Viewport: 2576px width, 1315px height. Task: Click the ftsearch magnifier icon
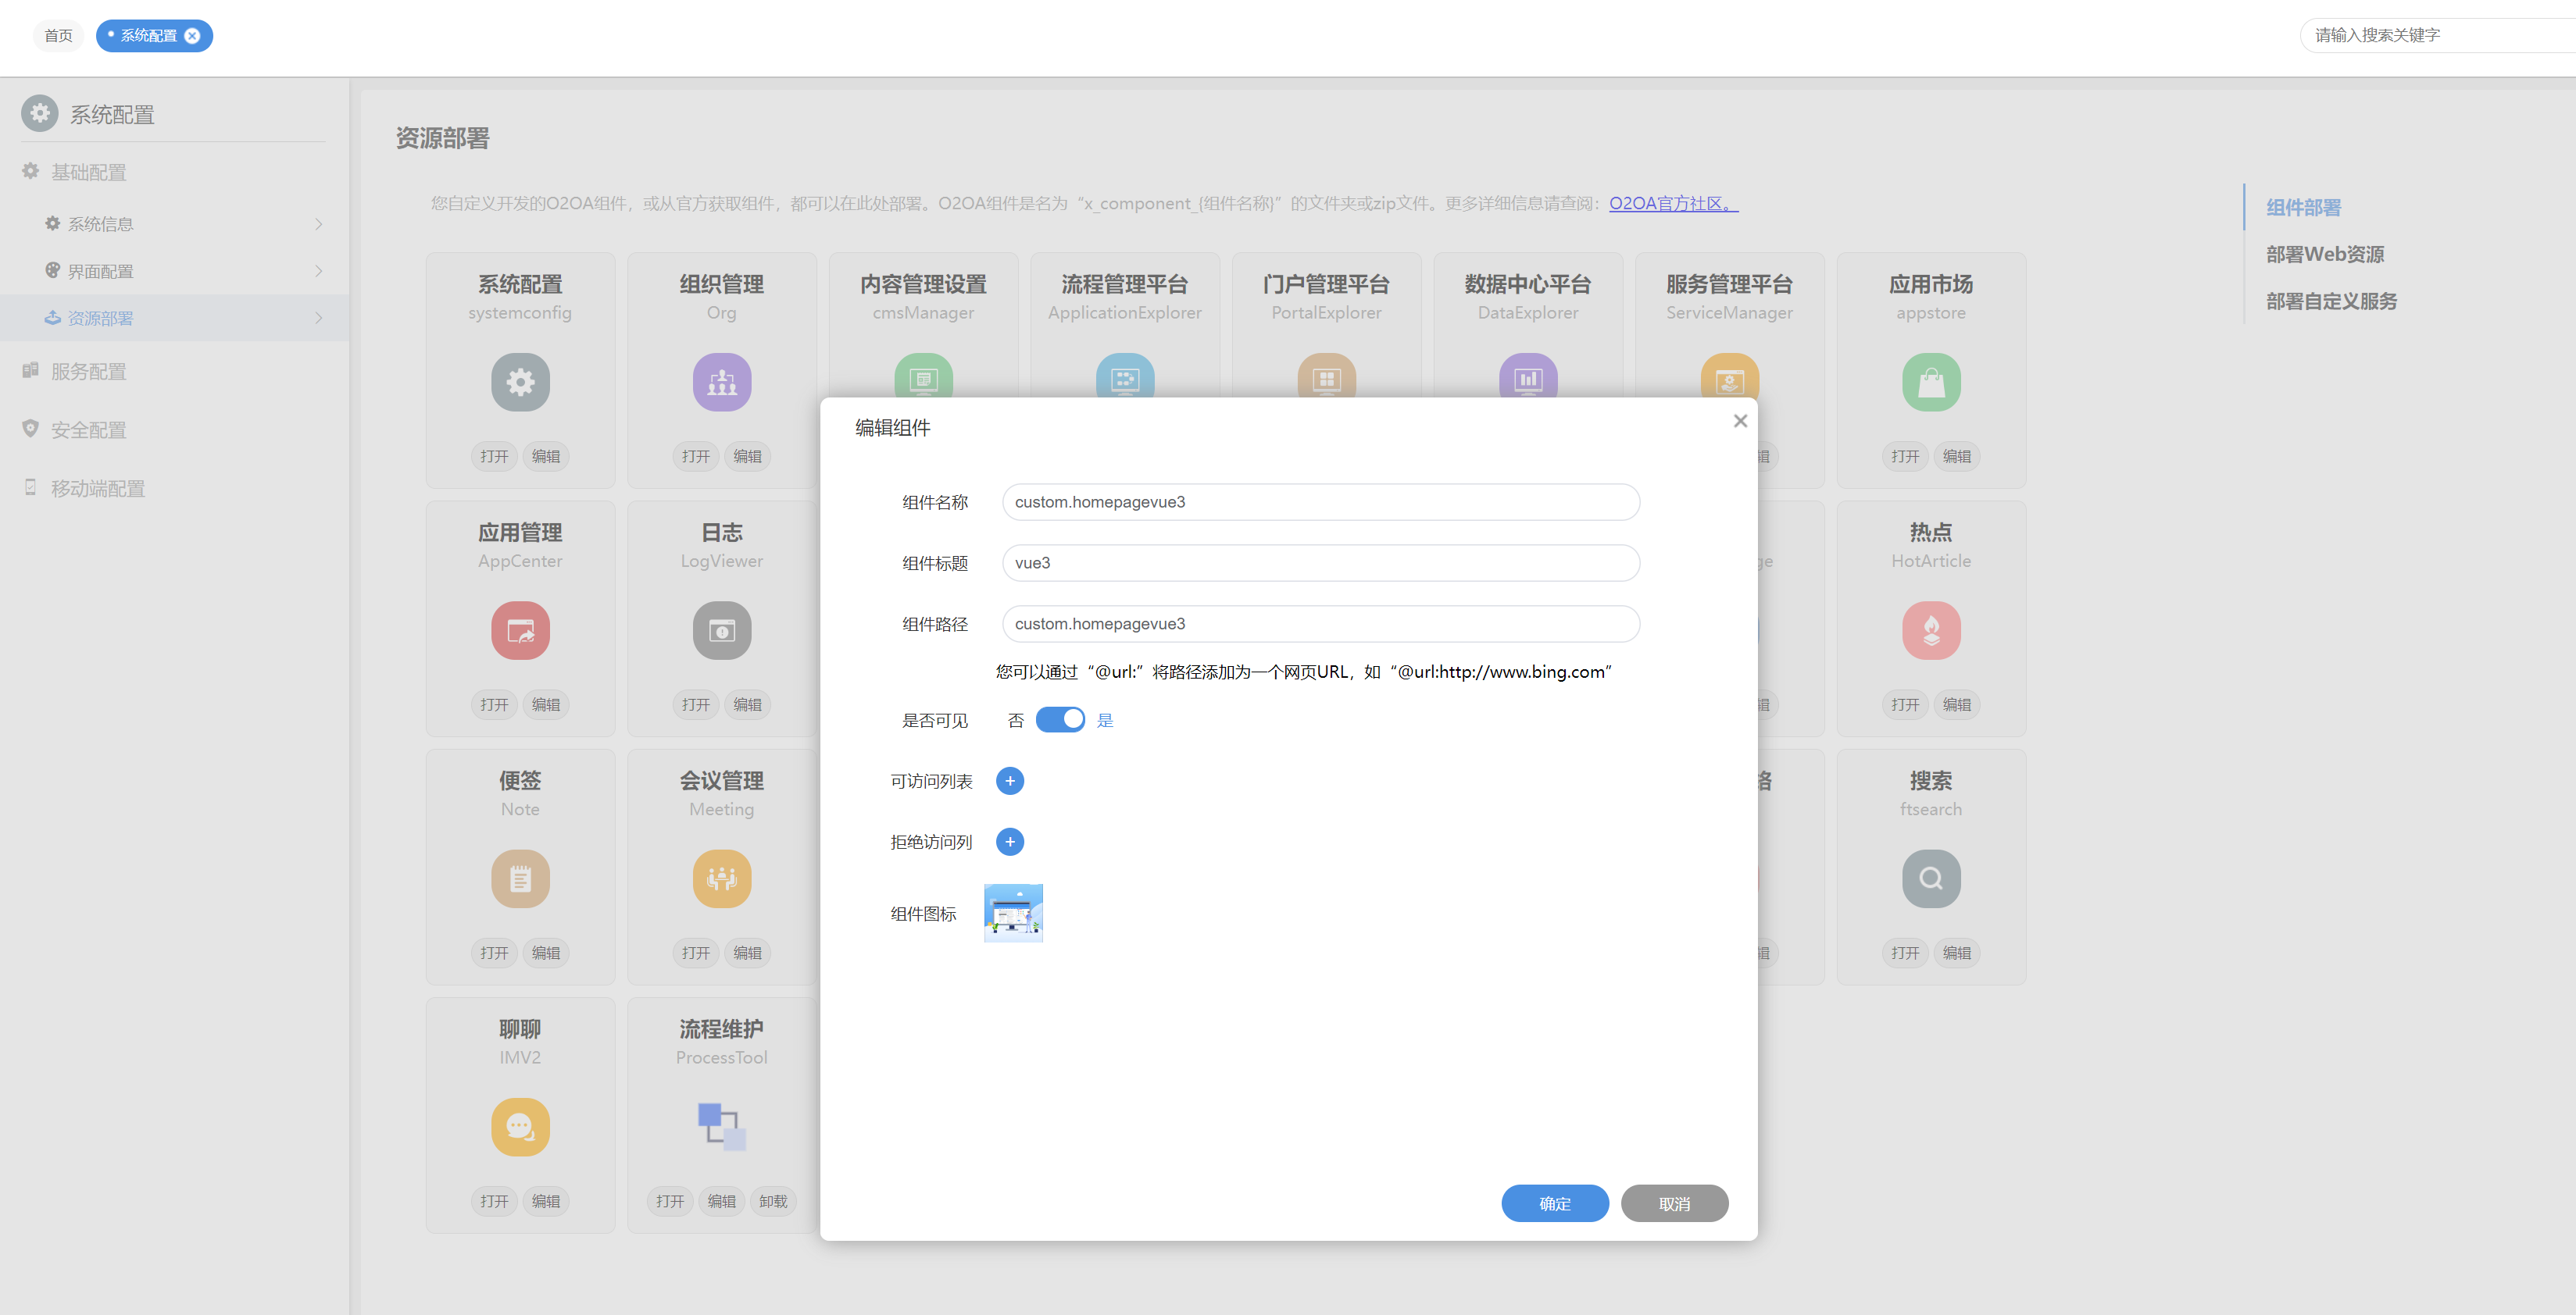(x=1930, y=878)
